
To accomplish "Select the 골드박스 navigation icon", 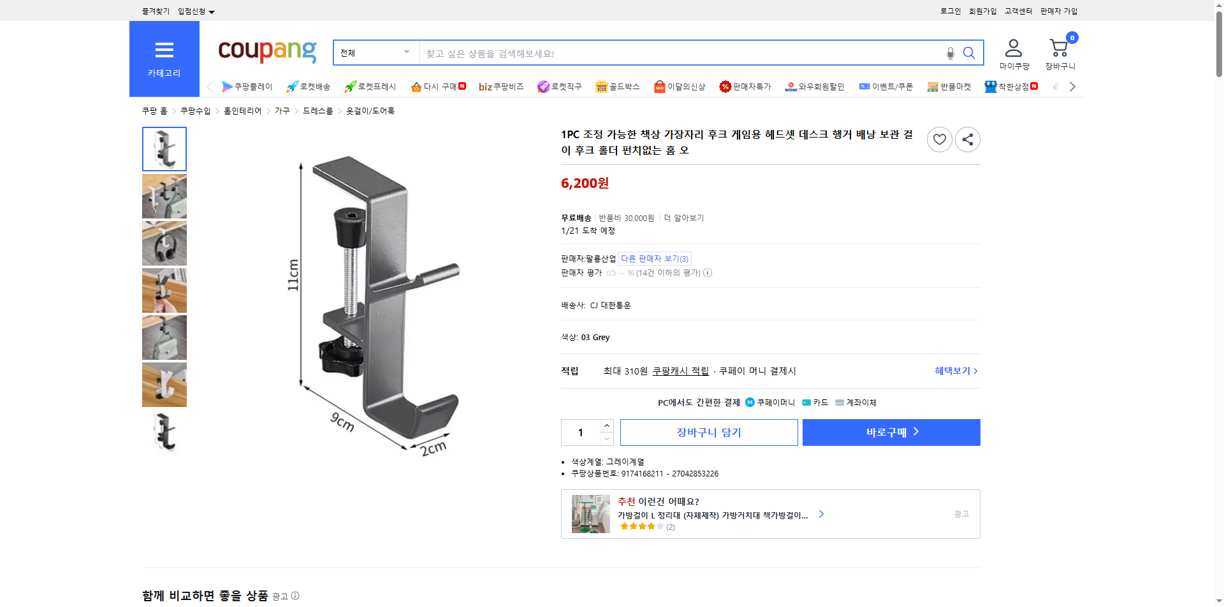I will pos(601,87).
